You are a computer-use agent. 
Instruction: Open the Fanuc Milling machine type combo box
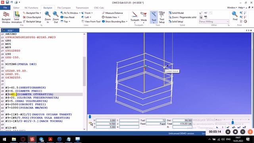click(x=214, y=21)
